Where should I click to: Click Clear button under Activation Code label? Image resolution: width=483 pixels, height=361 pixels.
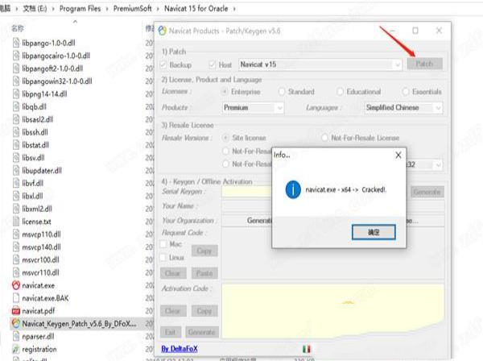point(173,311)
